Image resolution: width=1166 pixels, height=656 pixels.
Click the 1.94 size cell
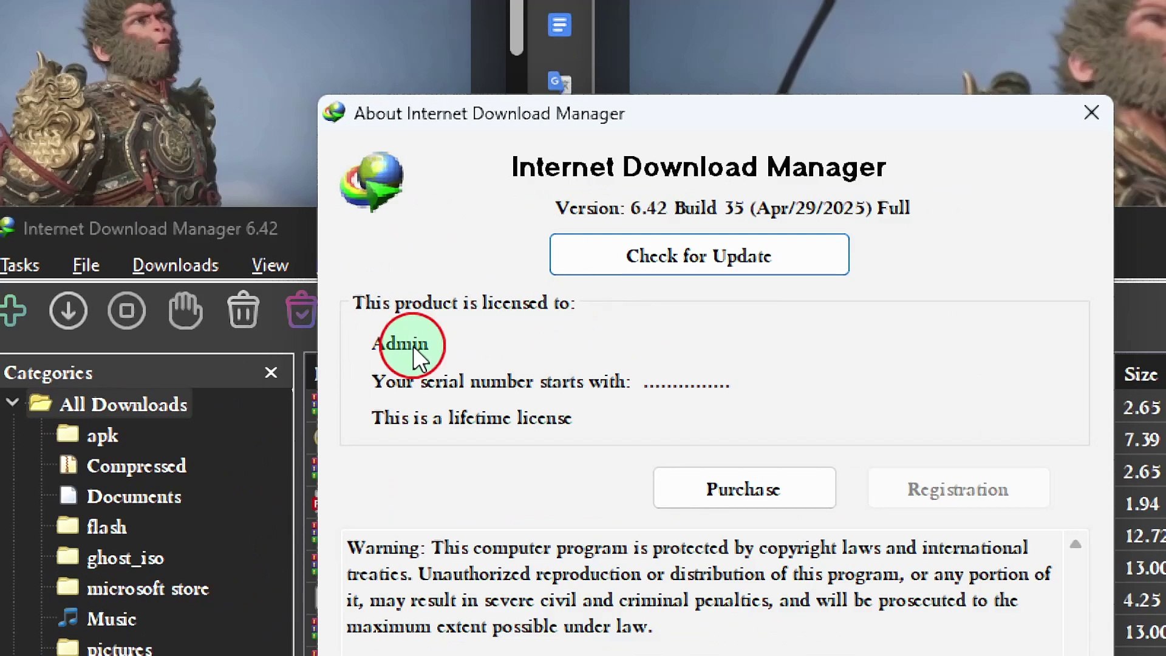[1142, 504]
